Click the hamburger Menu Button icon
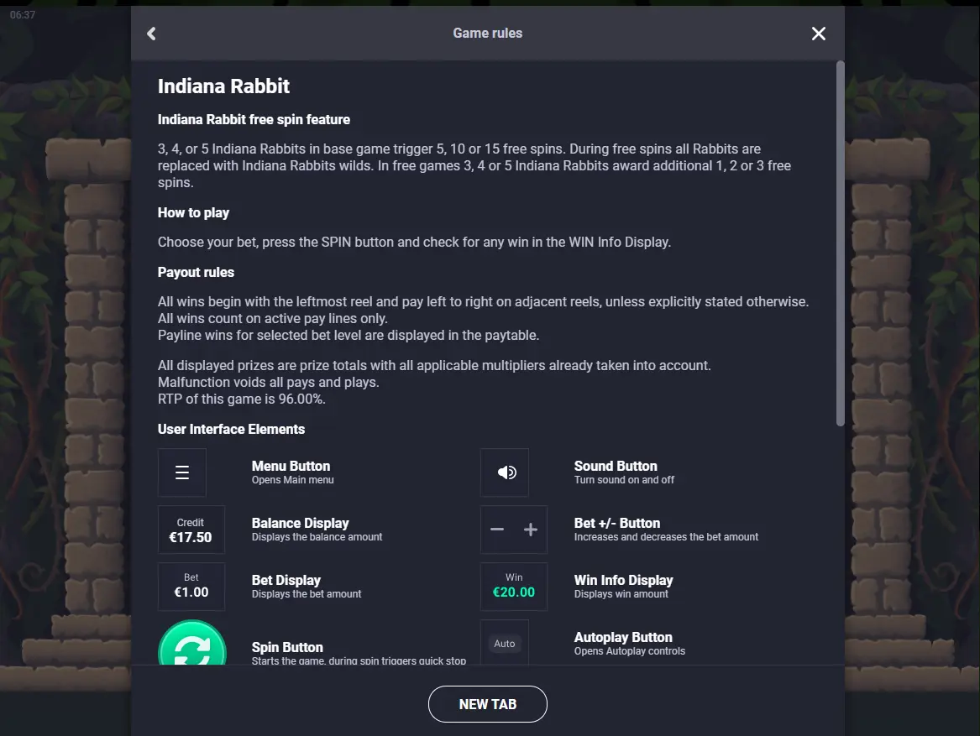 pyautogui.click(x=182, y=472)
